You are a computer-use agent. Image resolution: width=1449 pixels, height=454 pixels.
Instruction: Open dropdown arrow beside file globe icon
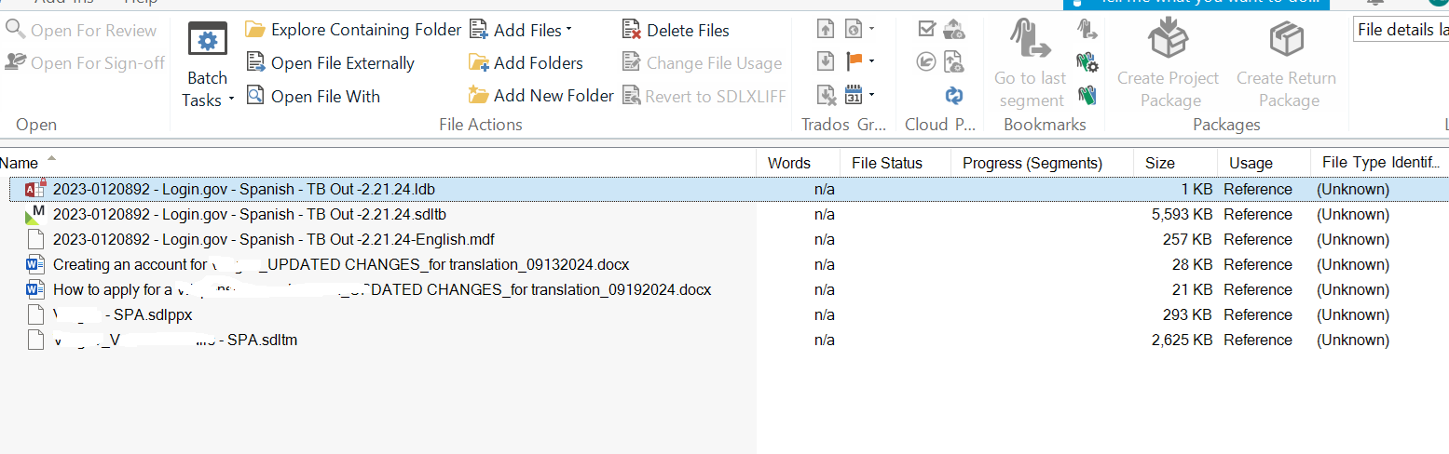coord(871,30)
